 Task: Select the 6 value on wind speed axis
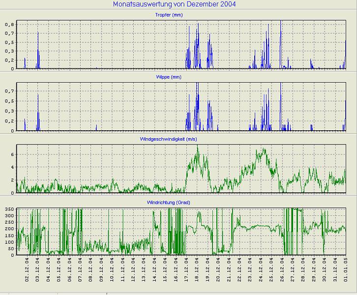(12, 154)
